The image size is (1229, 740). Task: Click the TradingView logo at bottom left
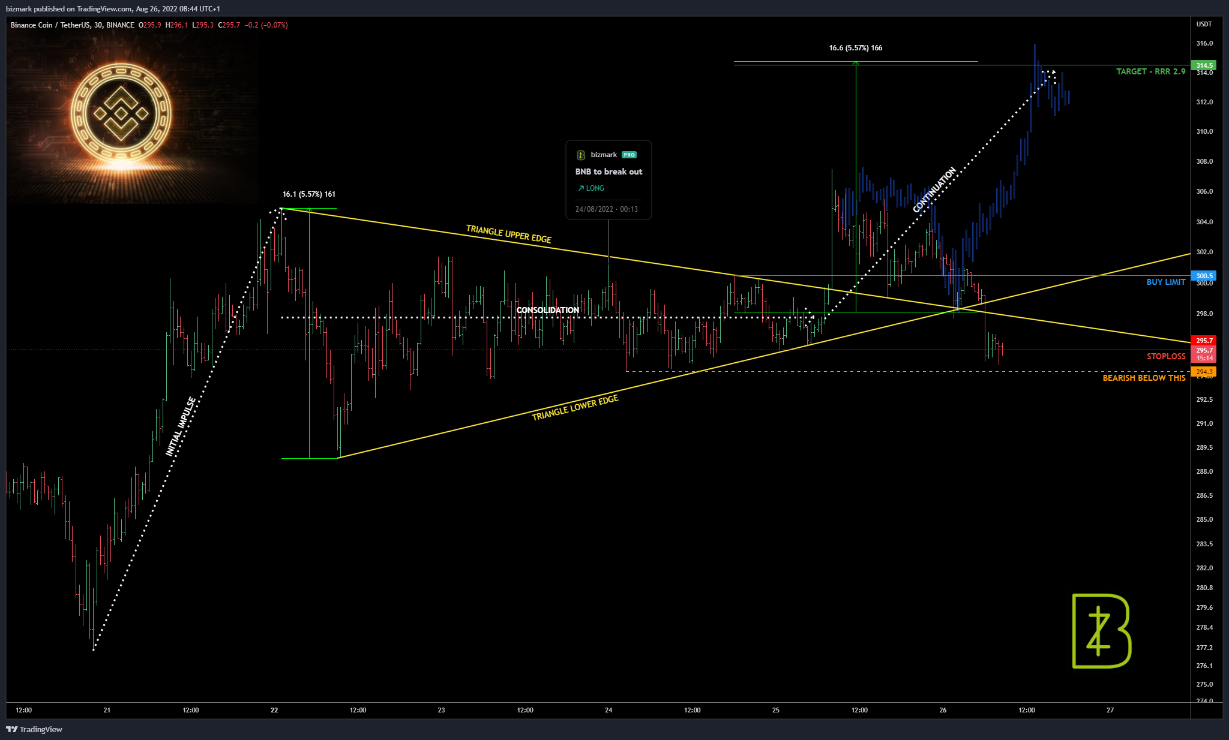point(34,729)
